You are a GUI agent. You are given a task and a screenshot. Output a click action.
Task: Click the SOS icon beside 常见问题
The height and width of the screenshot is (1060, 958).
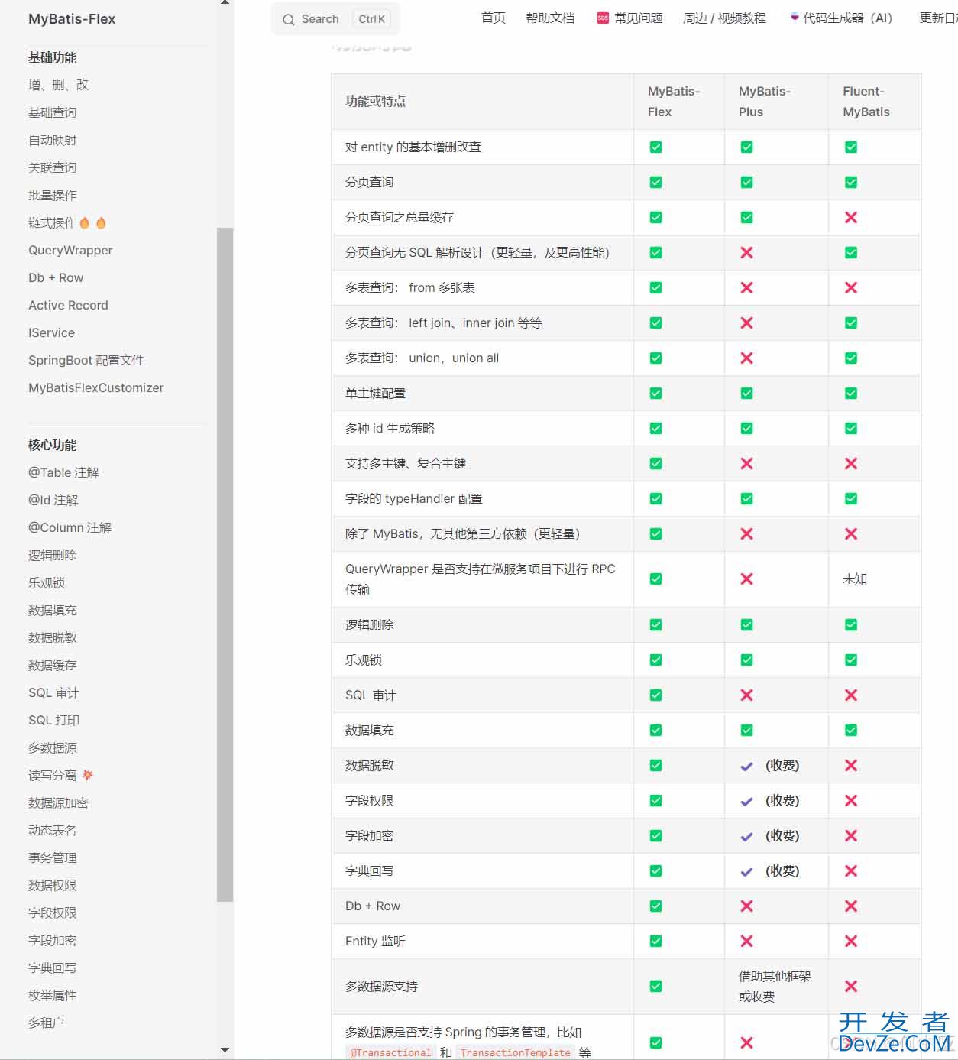coord(603,18)
